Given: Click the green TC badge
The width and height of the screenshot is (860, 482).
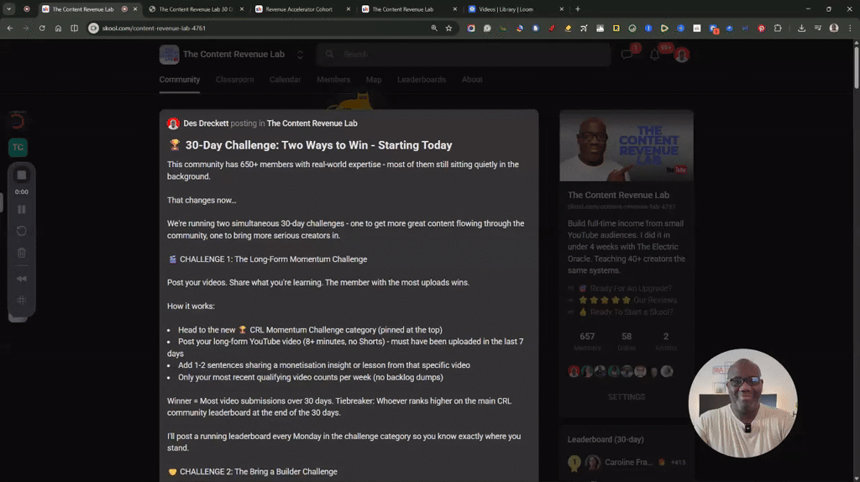Looking at the screenshot, I should pyautogui.click(x=18, y=147).
